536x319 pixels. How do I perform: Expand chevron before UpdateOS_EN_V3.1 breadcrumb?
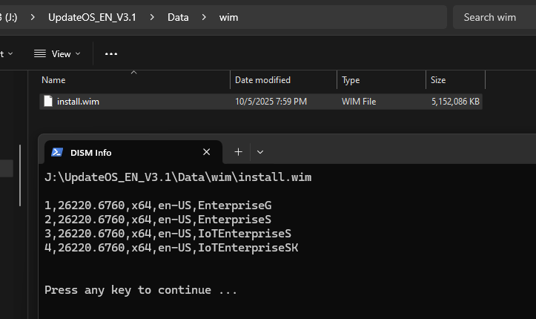pos(33,16)
